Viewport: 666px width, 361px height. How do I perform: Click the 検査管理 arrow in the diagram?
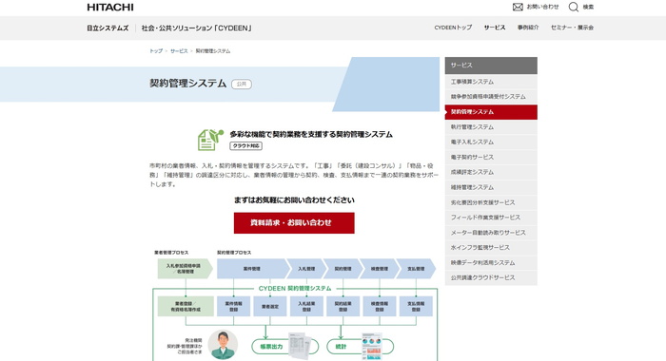(x=380, y=269)
